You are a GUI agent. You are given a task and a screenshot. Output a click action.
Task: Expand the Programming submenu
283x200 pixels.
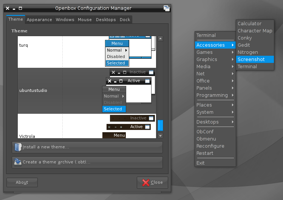point(215,95)
